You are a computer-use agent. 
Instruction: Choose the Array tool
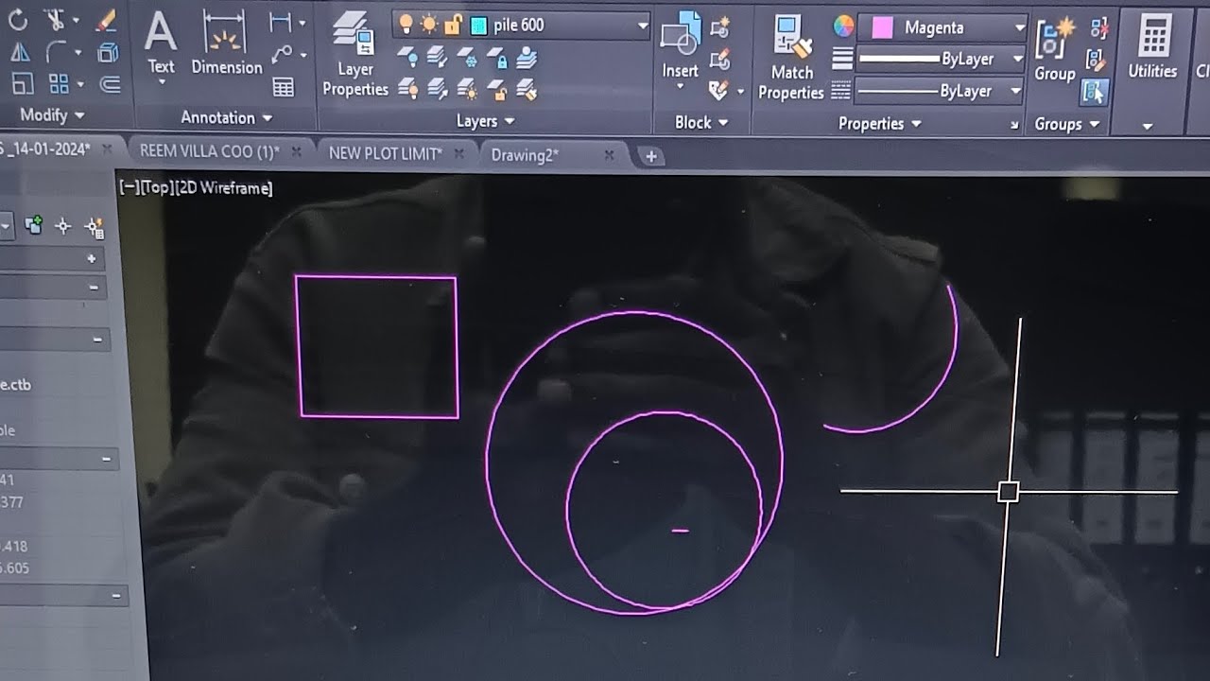[x=59, y=84]
